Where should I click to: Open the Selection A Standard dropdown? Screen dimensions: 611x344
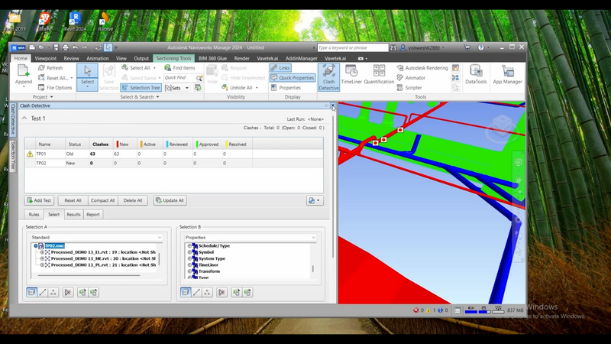97,237
